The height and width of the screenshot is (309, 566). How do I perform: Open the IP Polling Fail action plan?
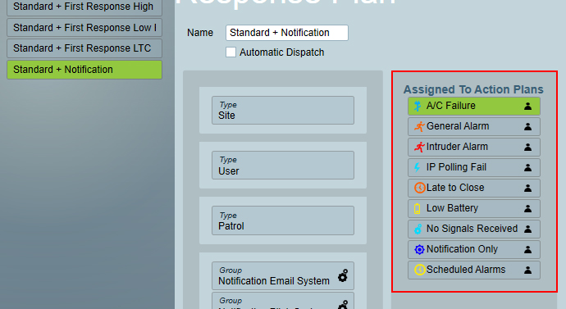(474, 168)
